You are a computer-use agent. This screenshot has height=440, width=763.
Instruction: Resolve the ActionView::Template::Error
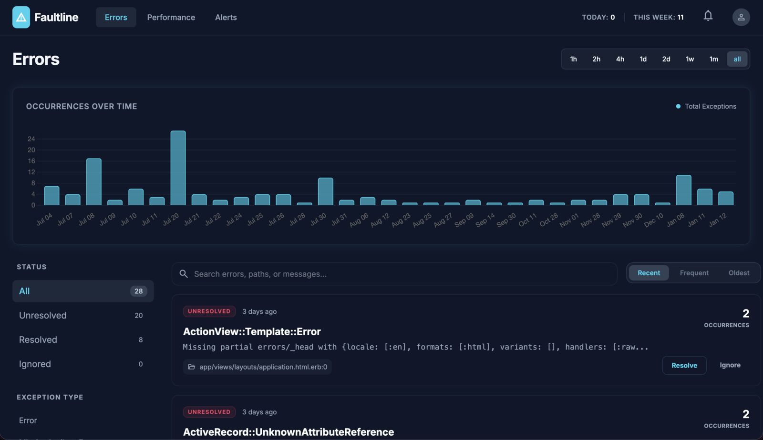[684, 365]
